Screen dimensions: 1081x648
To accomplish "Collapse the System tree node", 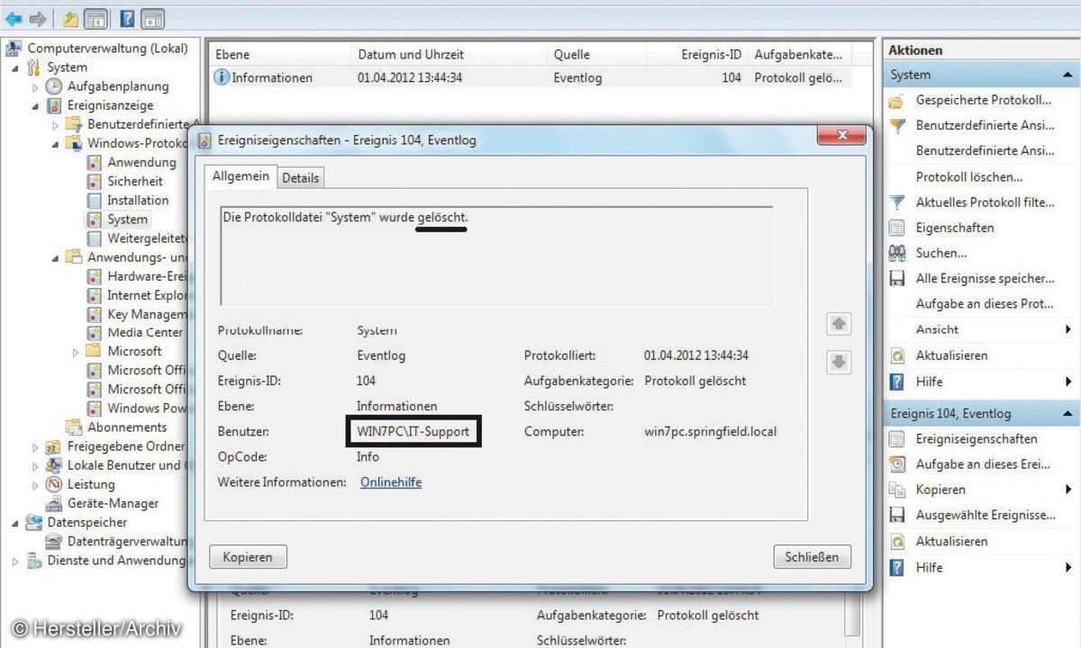I will coord(15,67).
